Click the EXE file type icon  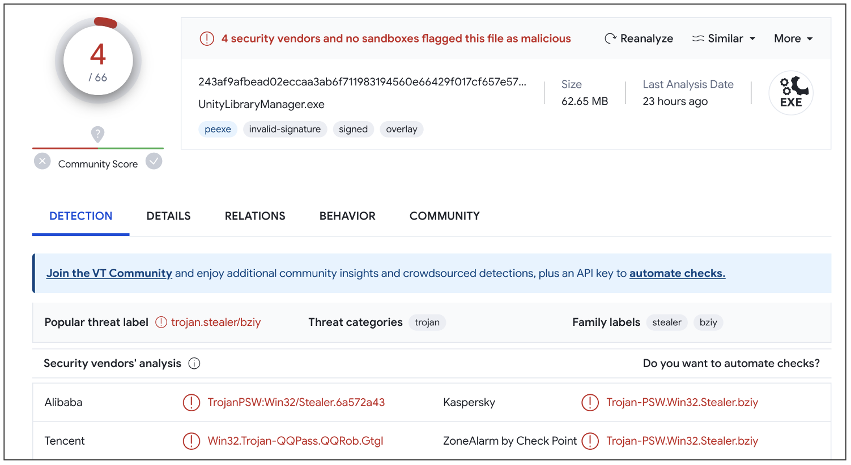click(x=791, y=93)
